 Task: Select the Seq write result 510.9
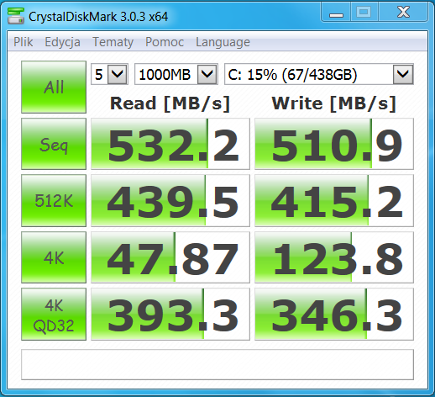334,144
